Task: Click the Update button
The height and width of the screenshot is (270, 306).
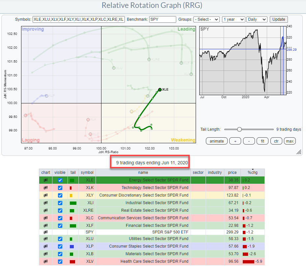Action: [x=279, y=19]
